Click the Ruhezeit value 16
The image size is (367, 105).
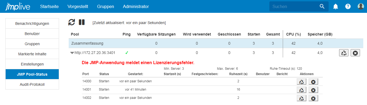pos(238,90)
